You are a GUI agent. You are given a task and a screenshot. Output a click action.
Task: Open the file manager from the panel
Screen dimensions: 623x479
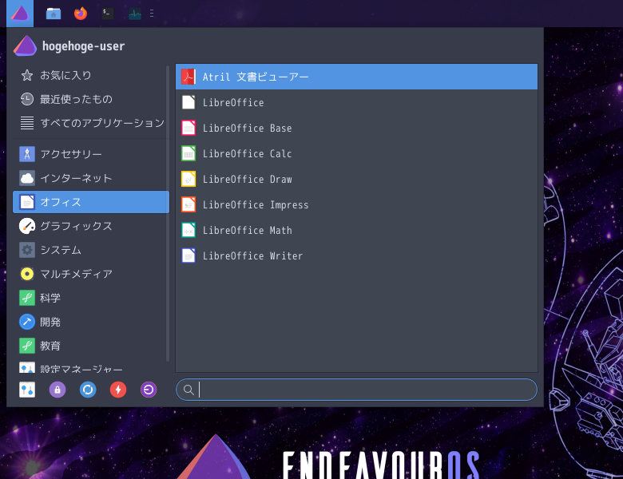[x=54, y=14]
